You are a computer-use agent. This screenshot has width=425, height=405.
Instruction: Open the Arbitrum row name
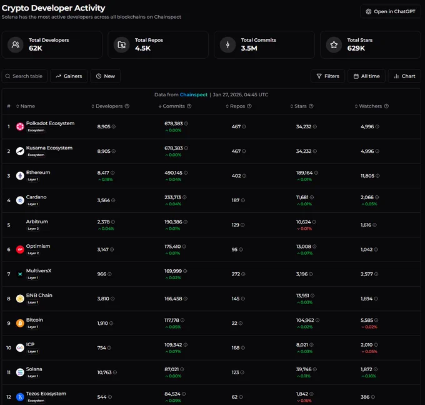pyautogui.click(x=37, y=222)
